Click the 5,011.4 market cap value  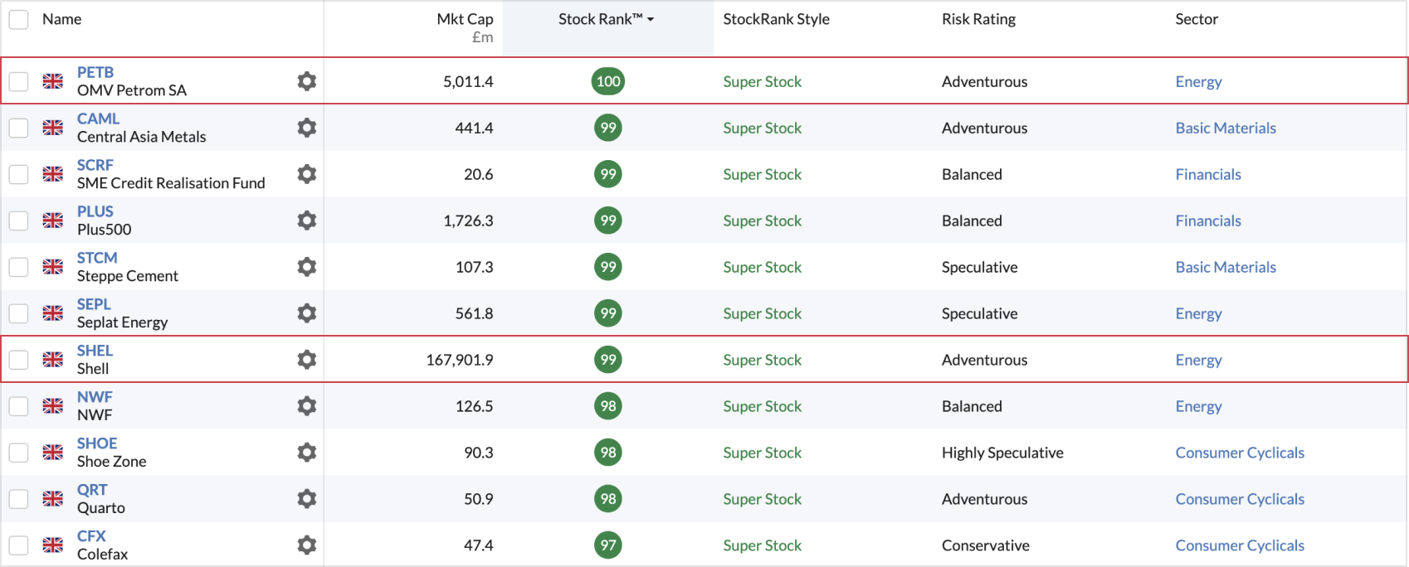(x=468, y=81)
